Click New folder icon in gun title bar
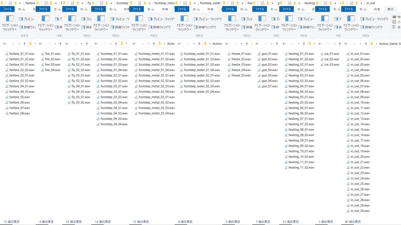The width and height of the screenshot is (401, 225). [x=267, y=3]
